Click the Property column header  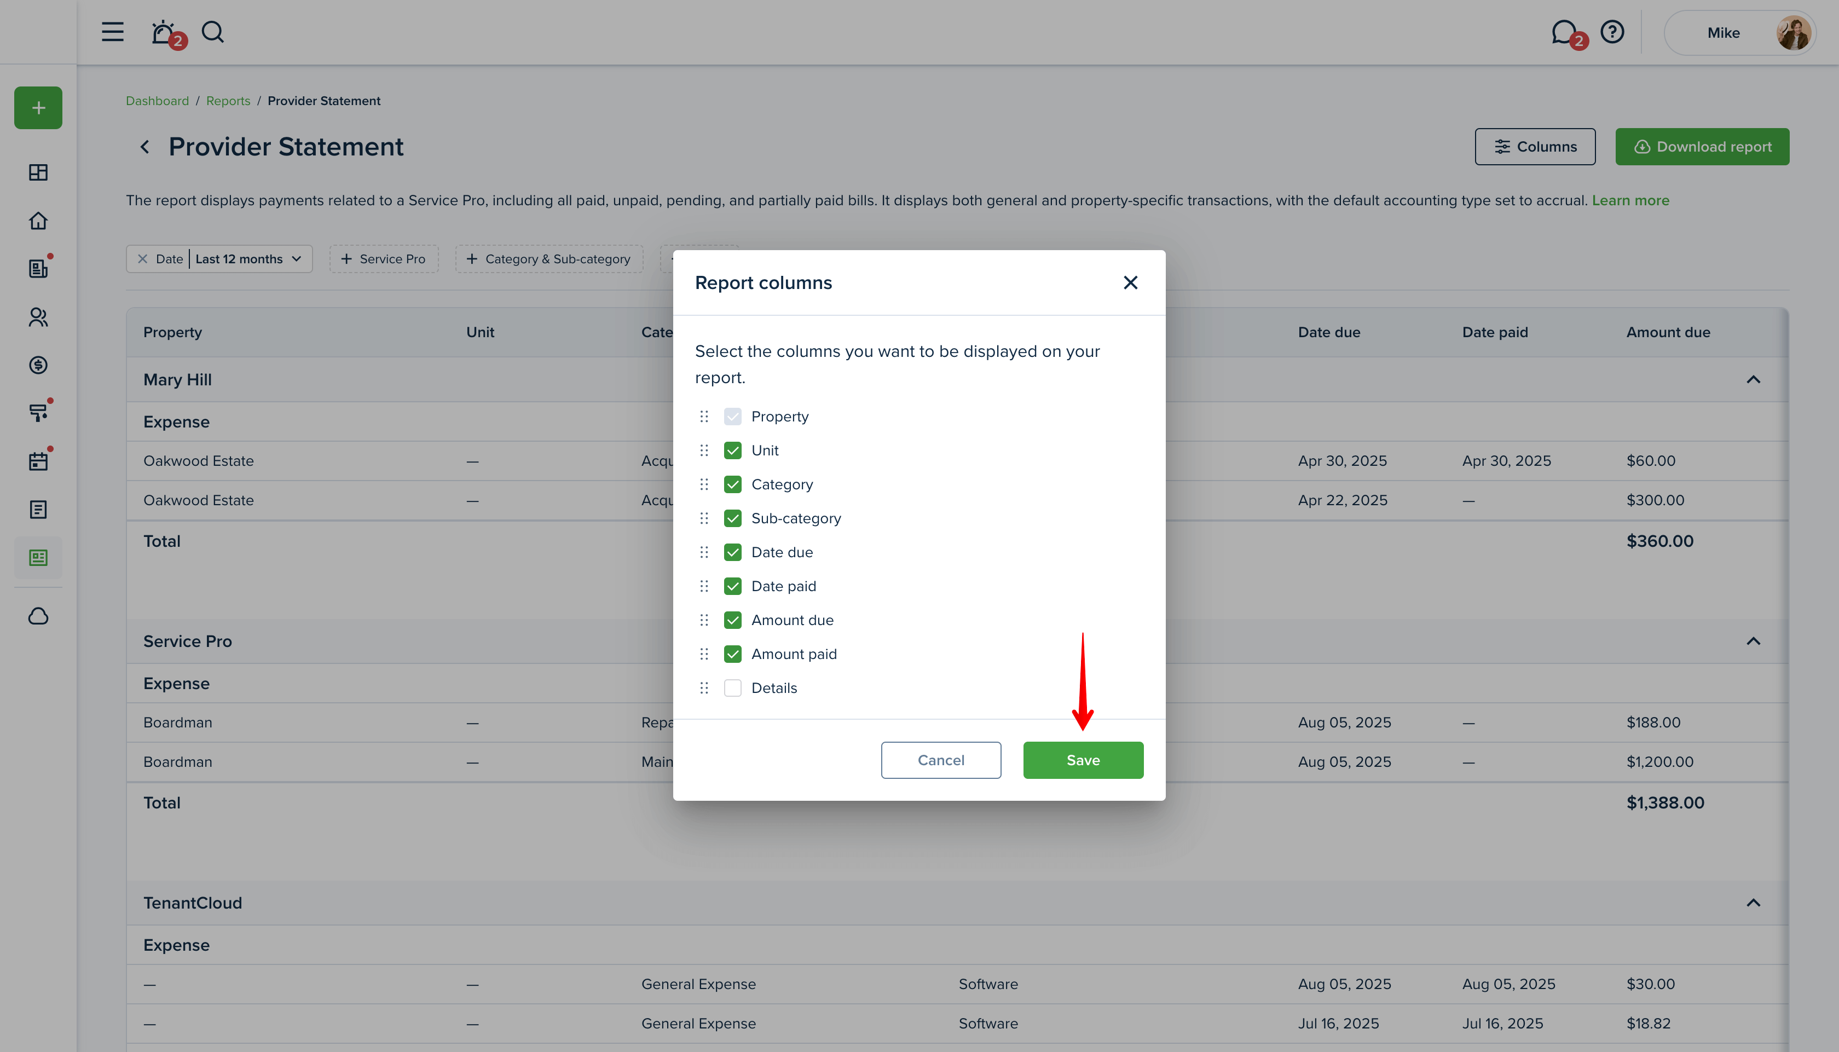[x=172, y=332]
